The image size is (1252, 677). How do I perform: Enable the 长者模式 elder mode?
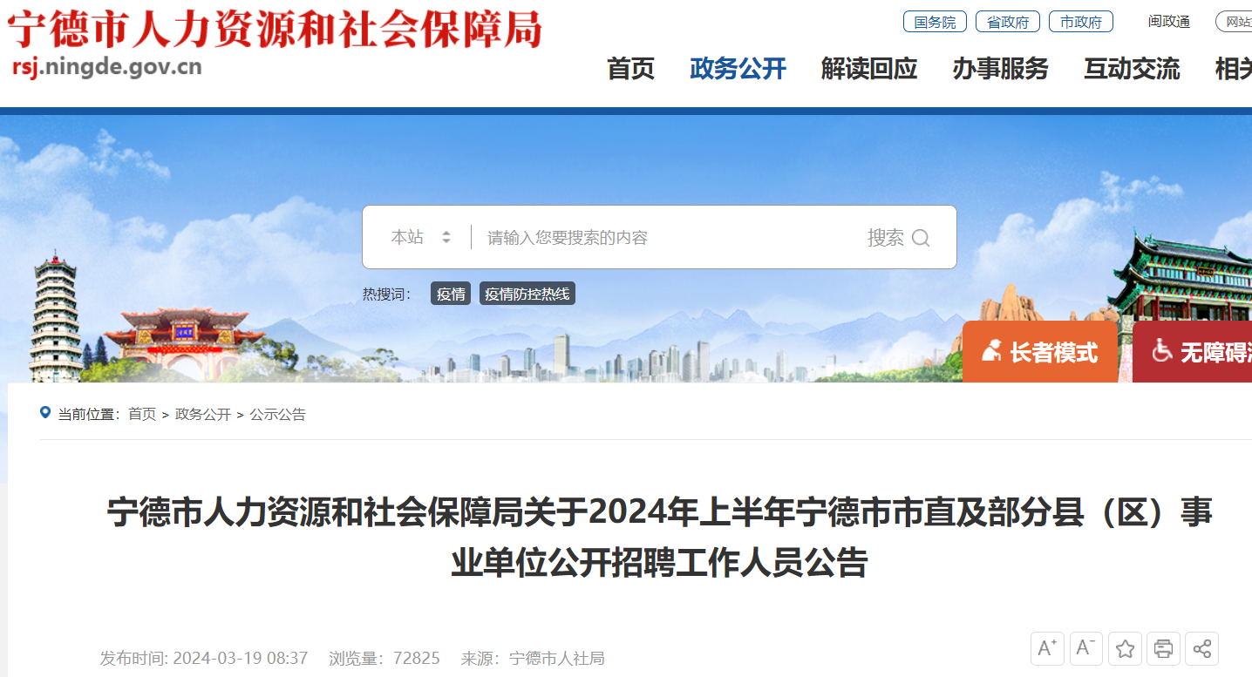tap(1039, 352)
